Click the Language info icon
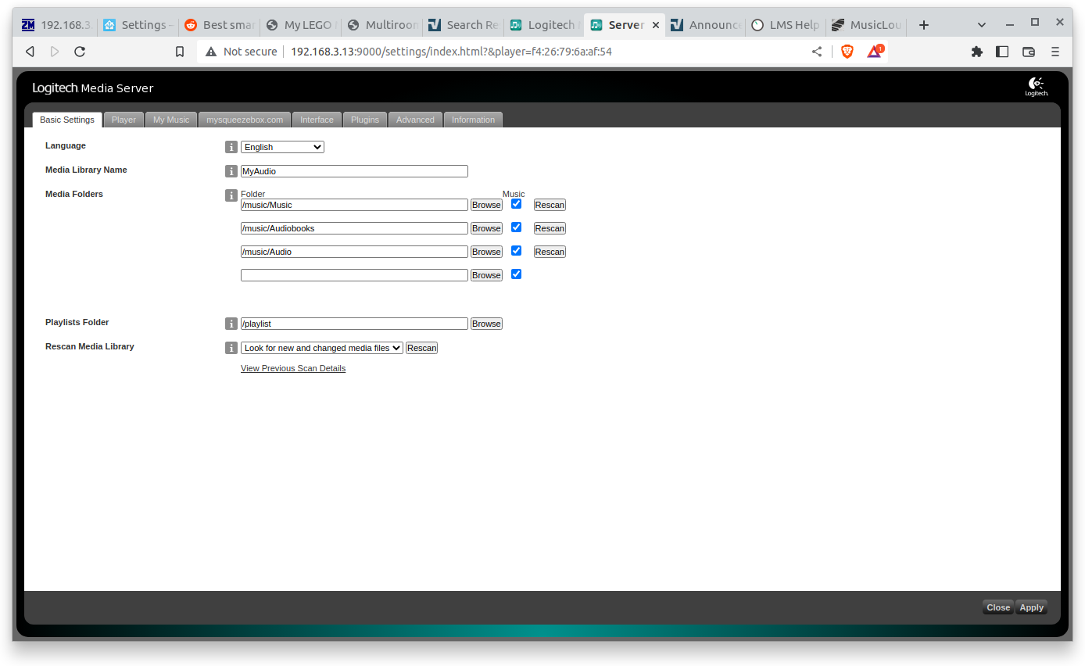 click(x=231, y=147)
